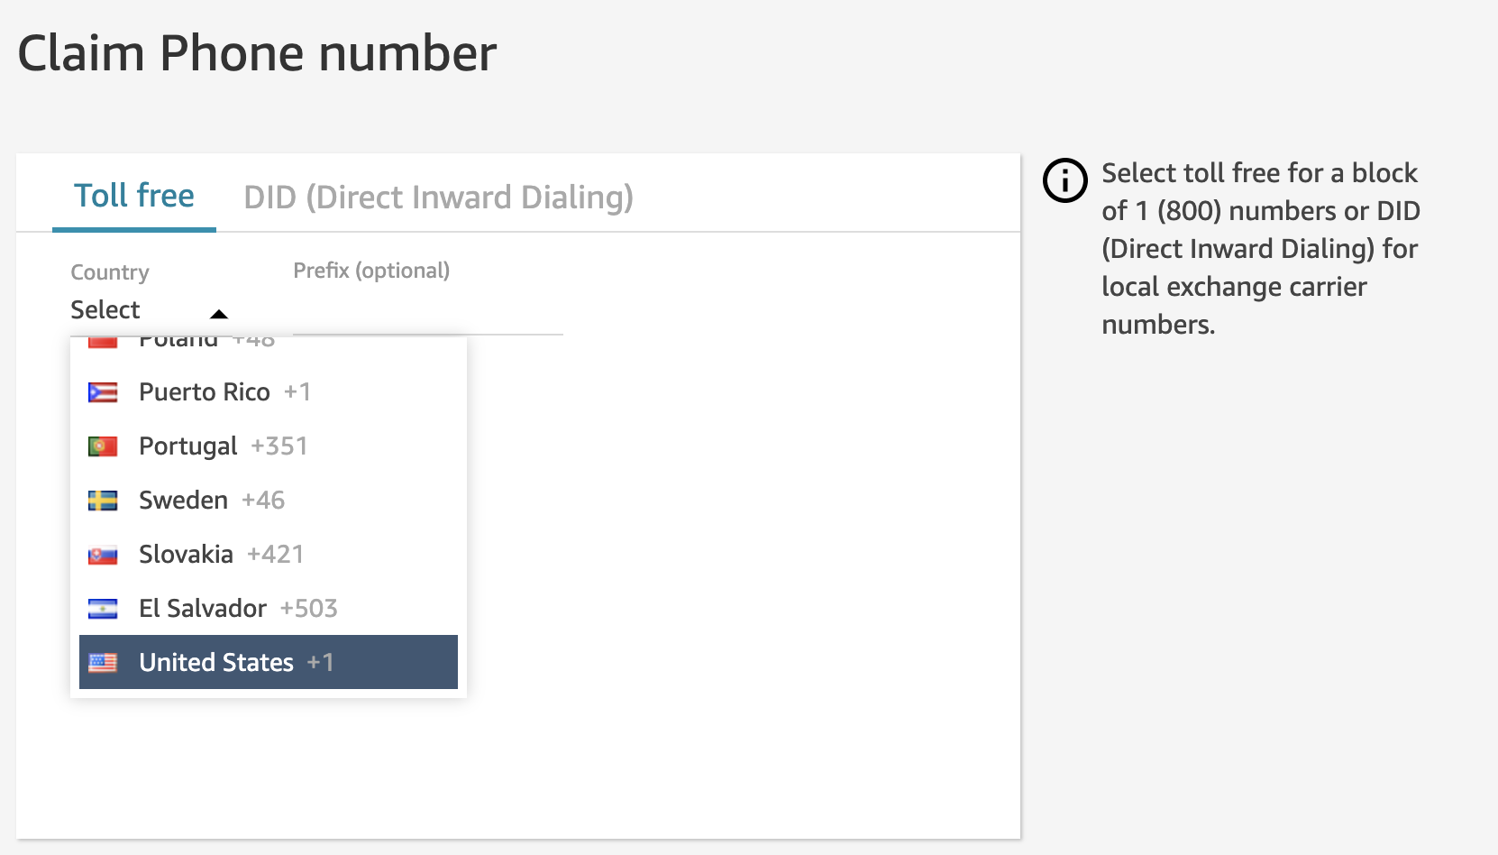Click the El Salvador flag icon
The height and width of the screenshot is (855, 1498).
point(103,609)
